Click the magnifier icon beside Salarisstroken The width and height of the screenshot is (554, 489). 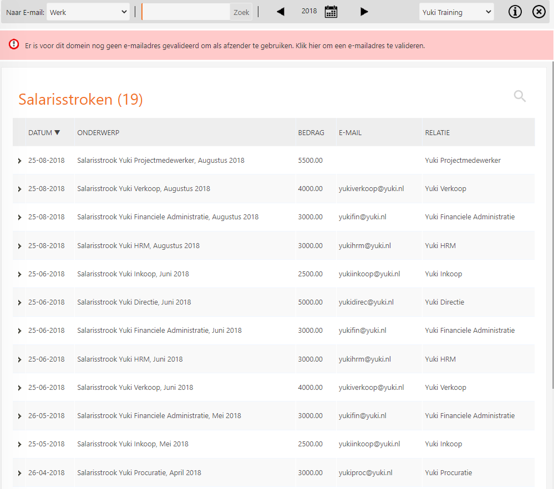pos(520,96)
